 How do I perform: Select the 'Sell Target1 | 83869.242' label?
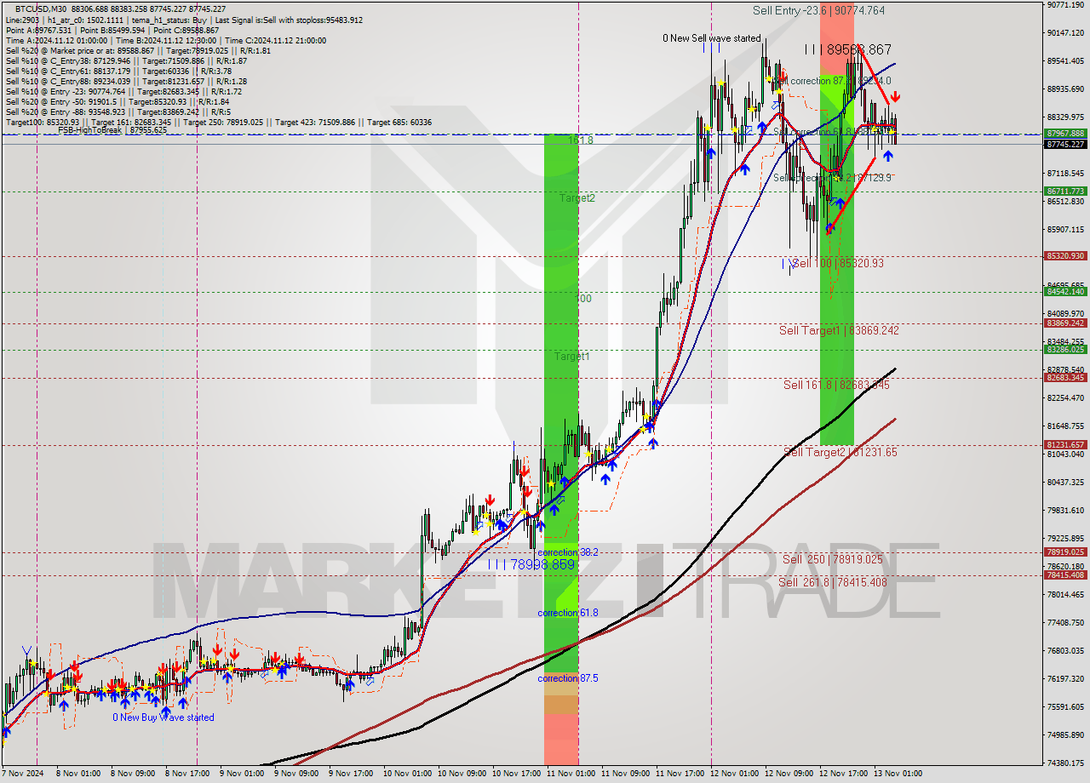pos(839,330)
